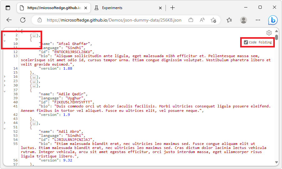
Task: Click the version value 1.9
Action: pos(67,115)
